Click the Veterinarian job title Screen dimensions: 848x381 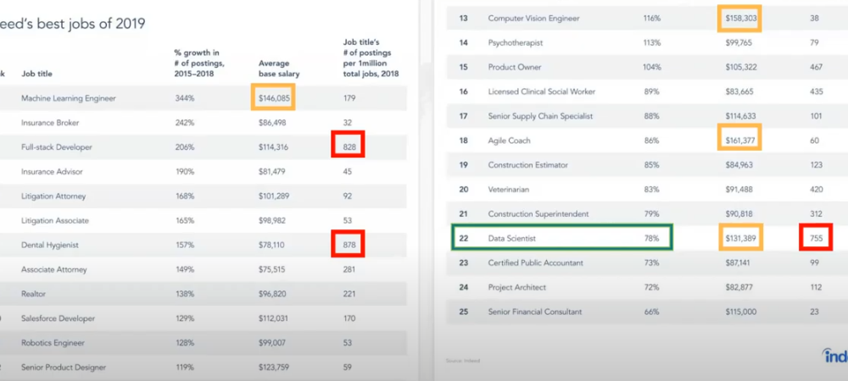(511, 190)
